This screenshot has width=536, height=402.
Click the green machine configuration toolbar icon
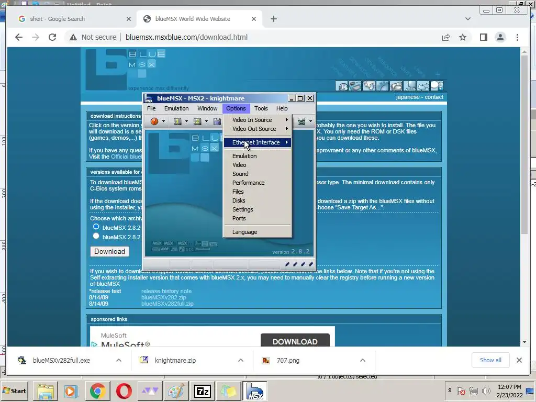tap(301, 121)
